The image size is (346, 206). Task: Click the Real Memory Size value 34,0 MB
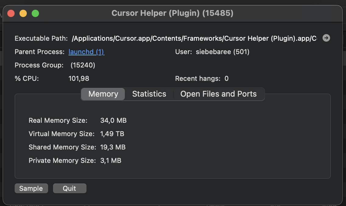point(113,120)
